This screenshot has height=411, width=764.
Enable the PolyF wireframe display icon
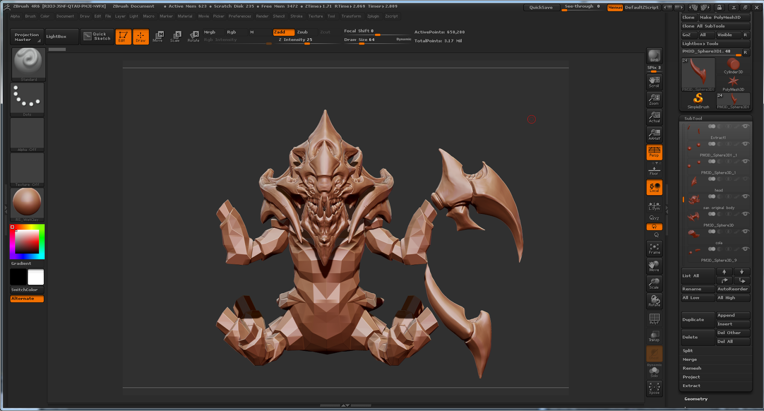pyautogui.click(x=654, y=318)
